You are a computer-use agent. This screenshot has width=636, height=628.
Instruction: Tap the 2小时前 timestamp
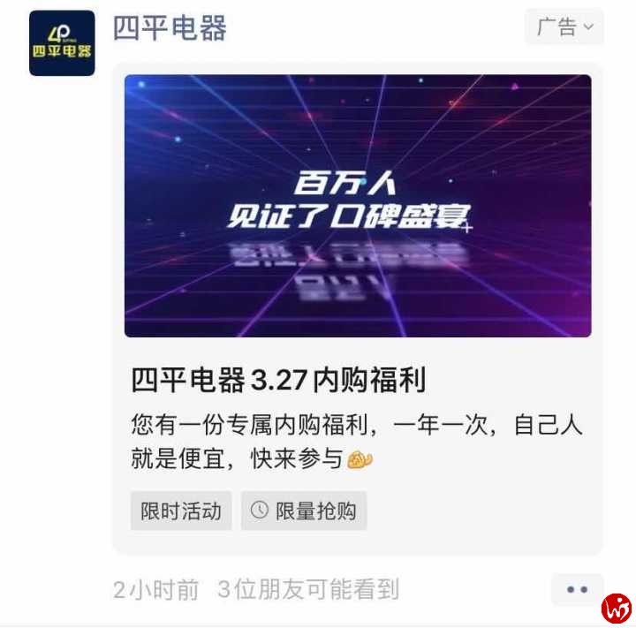(x=156, y=590)
